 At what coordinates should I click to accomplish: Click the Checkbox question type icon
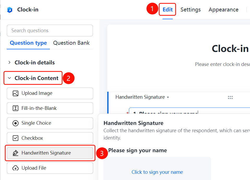tap(15, 138)
